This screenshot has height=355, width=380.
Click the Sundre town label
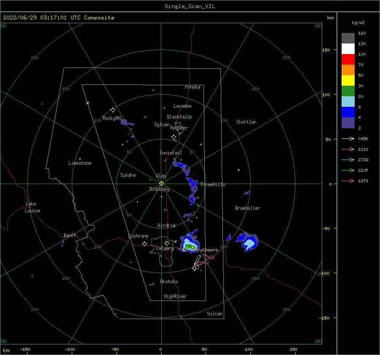[128, 175]
